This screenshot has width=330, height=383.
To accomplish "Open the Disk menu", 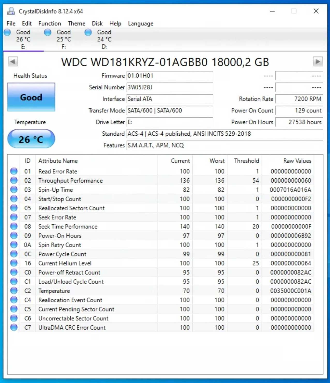I will pos(97,23).
